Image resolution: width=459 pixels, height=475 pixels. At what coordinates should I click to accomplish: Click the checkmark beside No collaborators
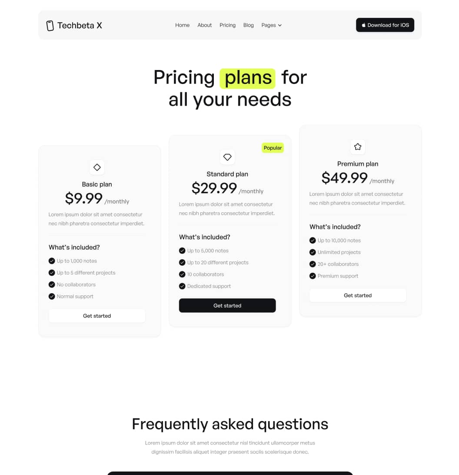coord(51,284)
